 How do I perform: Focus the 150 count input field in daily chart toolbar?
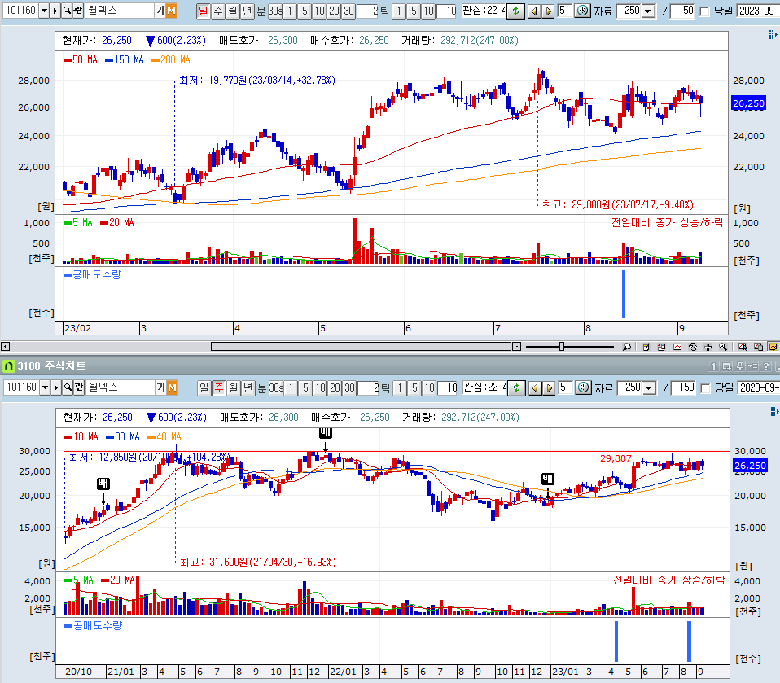pos(683,11)
